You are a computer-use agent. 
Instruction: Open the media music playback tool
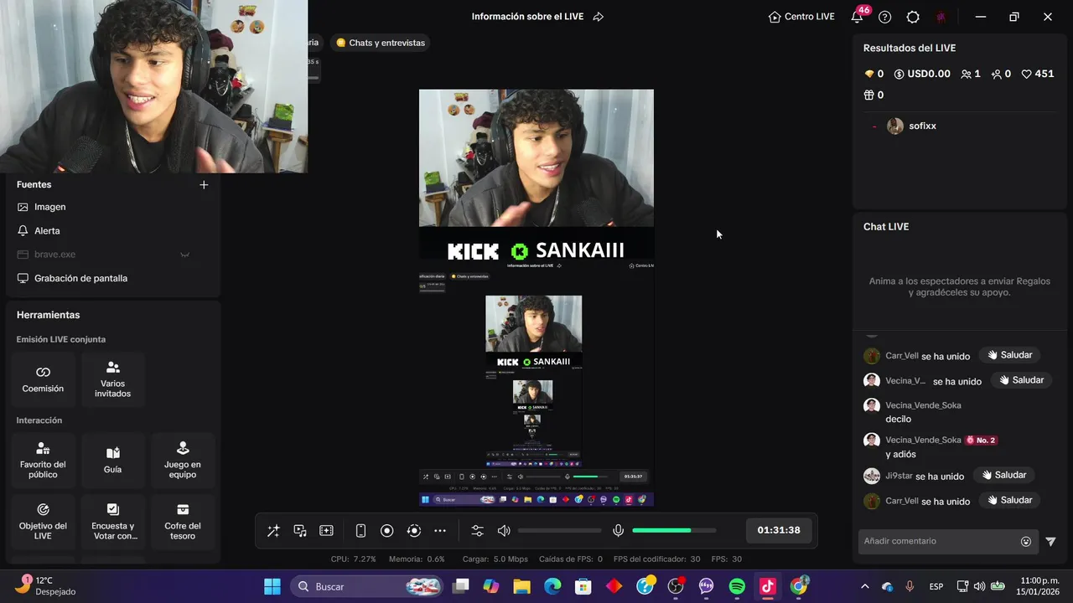(x=300, y=531)
